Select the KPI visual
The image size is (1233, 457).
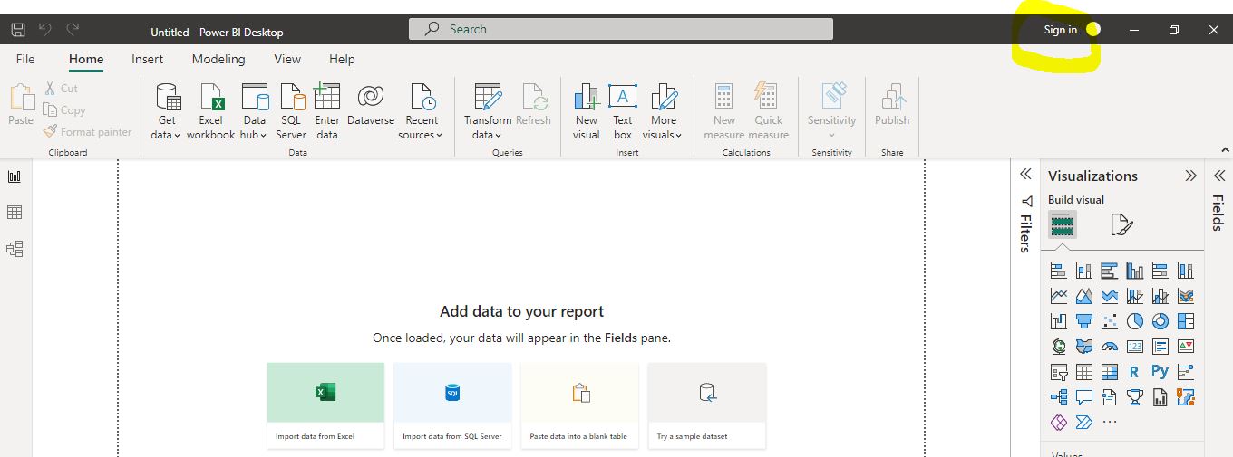pyautogui.click(x=1185, y=346)
